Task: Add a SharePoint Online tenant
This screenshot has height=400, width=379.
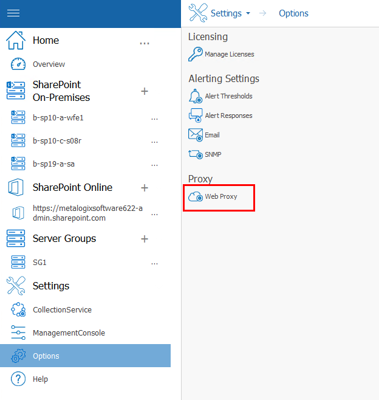Action: [145, 188]
